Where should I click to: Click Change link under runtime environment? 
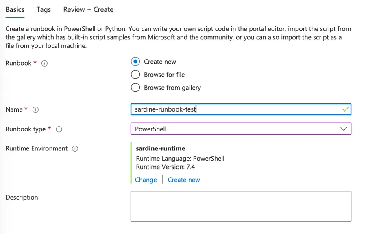pyautogui.click(x=146, y=180)
